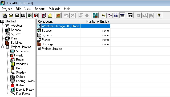Select Chillers library in tree
The width and height of the screenshot is (170, 97).
pyautogui.click(x=20, y=77)
